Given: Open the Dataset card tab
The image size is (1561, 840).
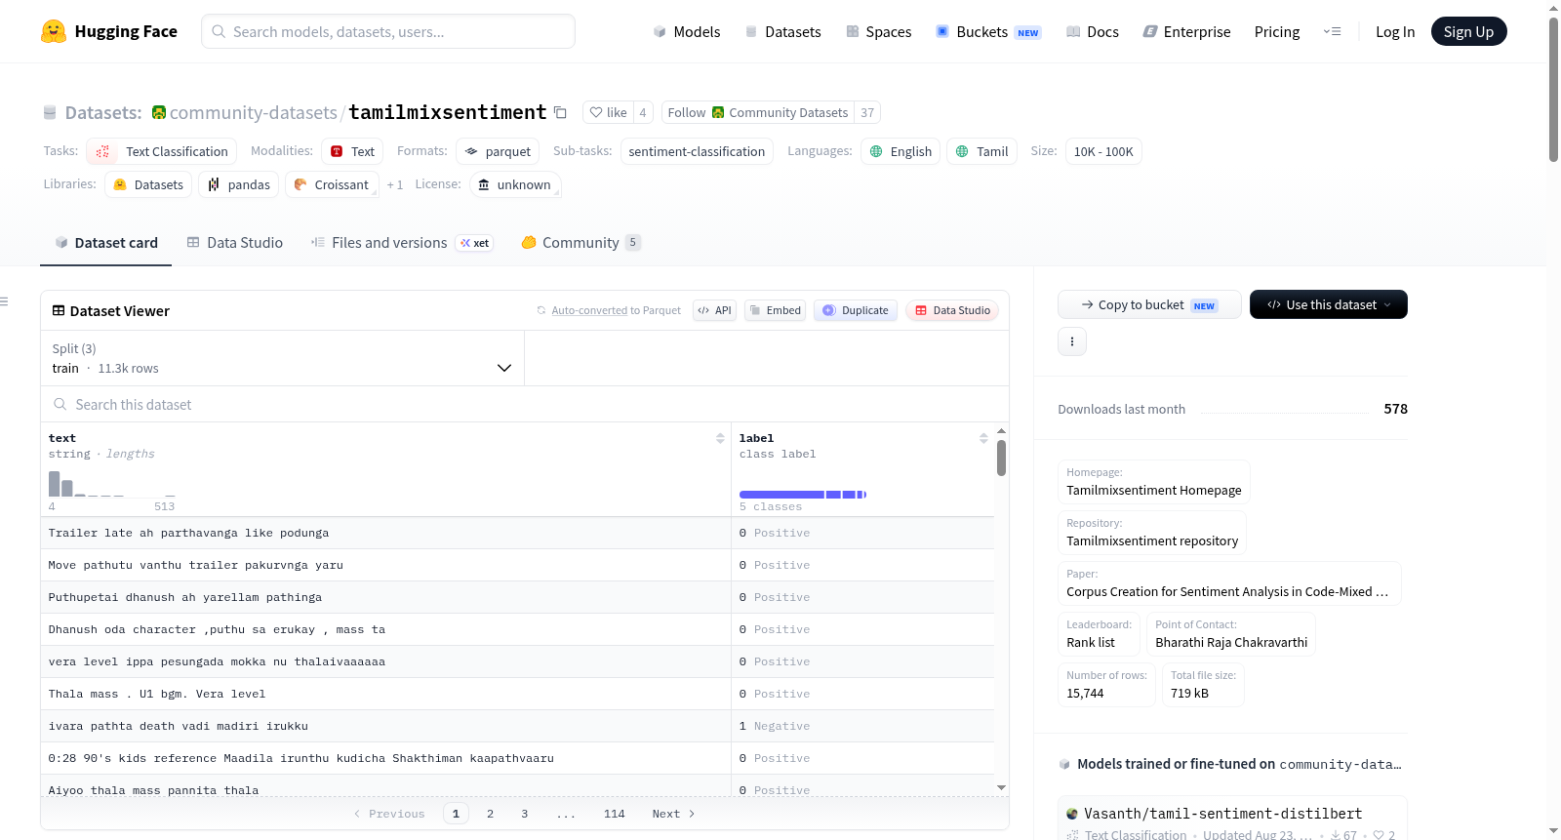Looking at the screenshot, I should coord(105,243).
